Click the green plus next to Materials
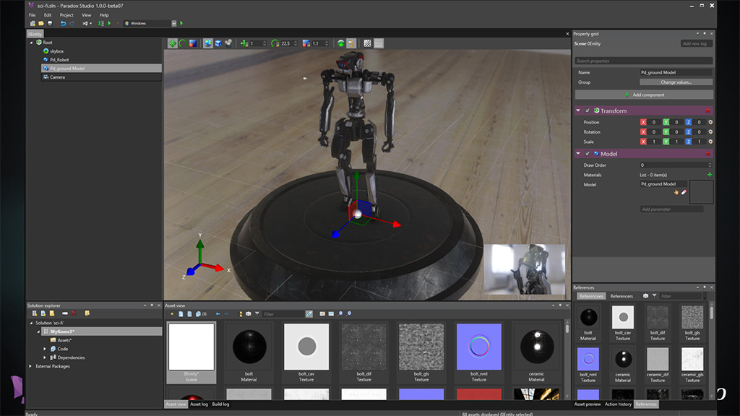Screen dimensions: 740x416 click(x=710, y=175)
